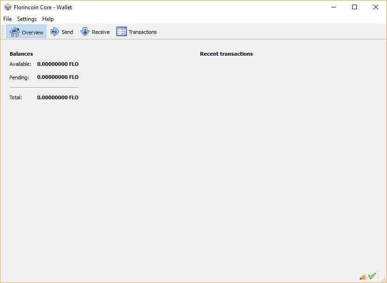Open the Overview tab
Viewport: 387px width, 283px height.
[26, 32]
